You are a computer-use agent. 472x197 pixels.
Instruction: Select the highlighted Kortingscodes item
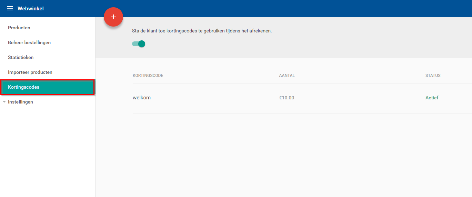48,87
